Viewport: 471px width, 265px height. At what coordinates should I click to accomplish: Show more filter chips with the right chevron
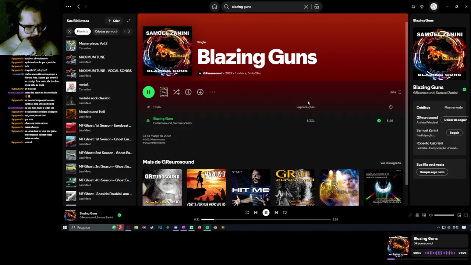click(x=129, y=31)
